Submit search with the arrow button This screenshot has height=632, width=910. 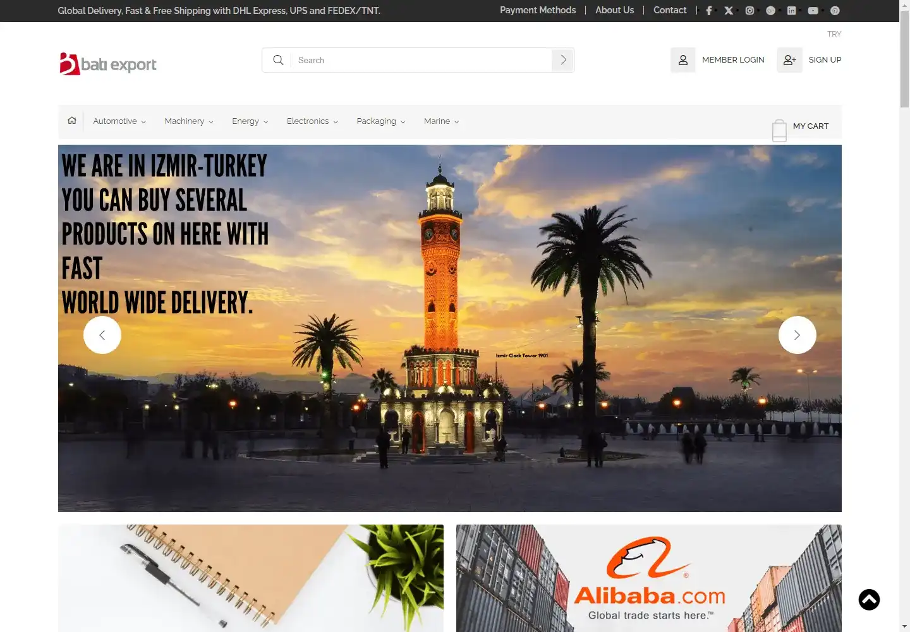(x=563, y=60)
